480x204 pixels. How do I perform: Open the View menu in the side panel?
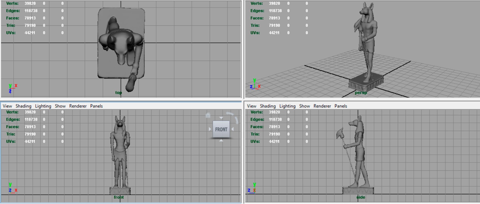[252, 106]
